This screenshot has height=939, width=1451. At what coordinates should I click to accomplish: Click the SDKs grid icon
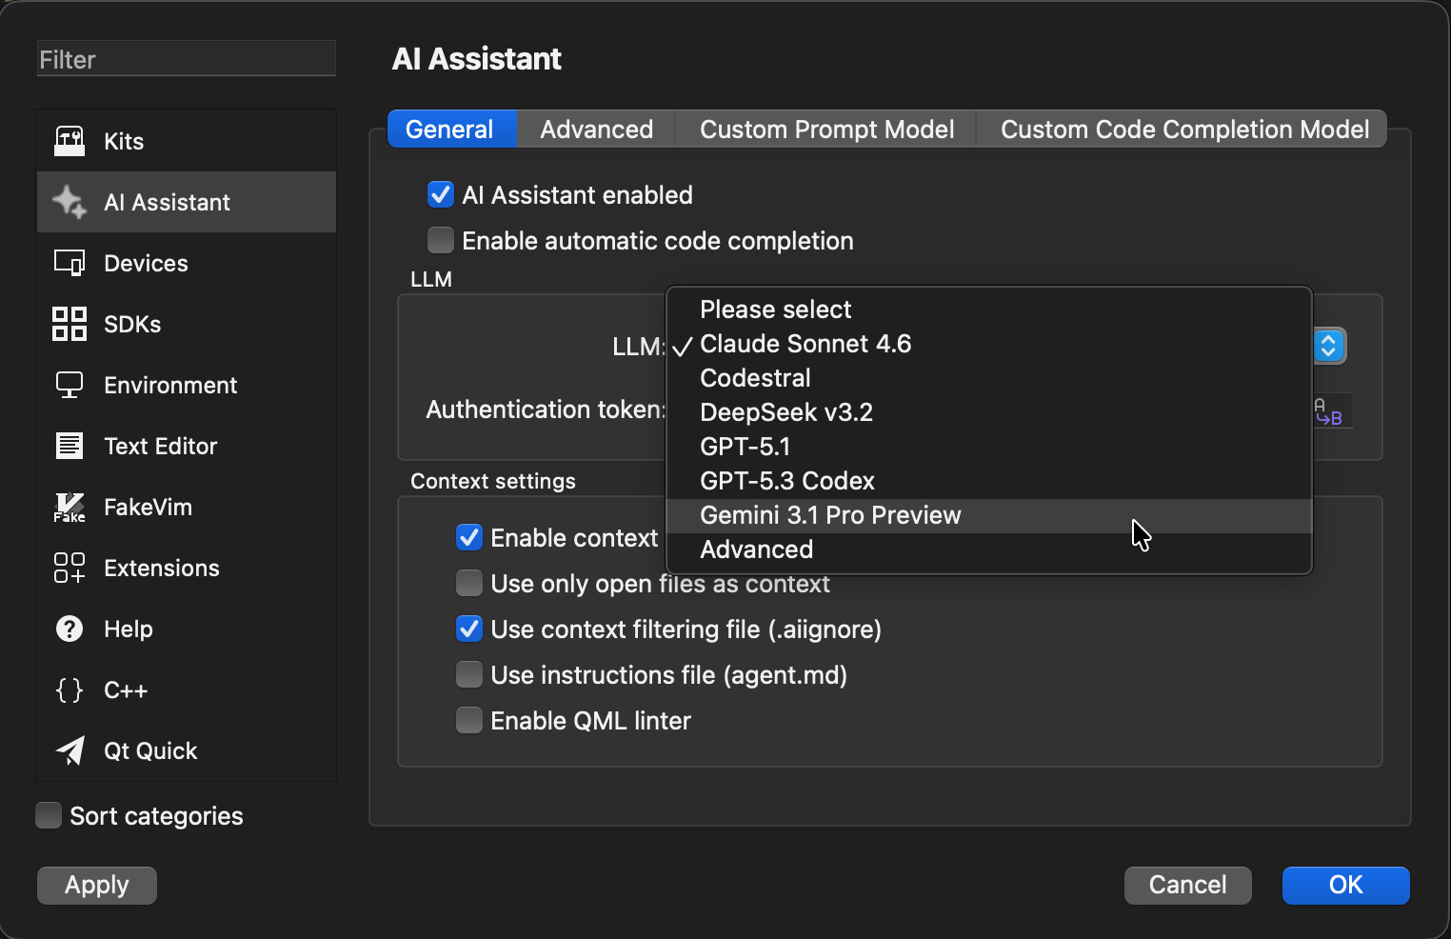69,324
